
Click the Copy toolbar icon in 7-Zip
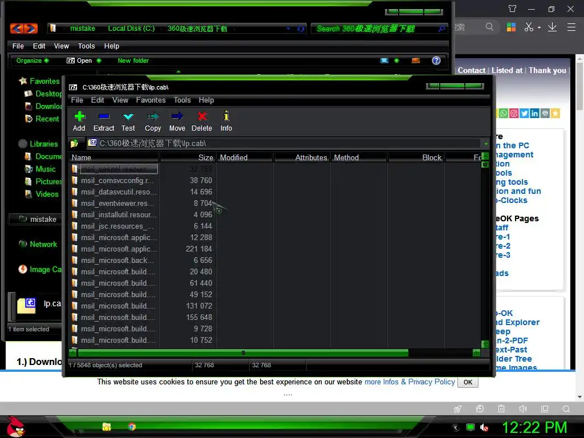tap(153, 121)
